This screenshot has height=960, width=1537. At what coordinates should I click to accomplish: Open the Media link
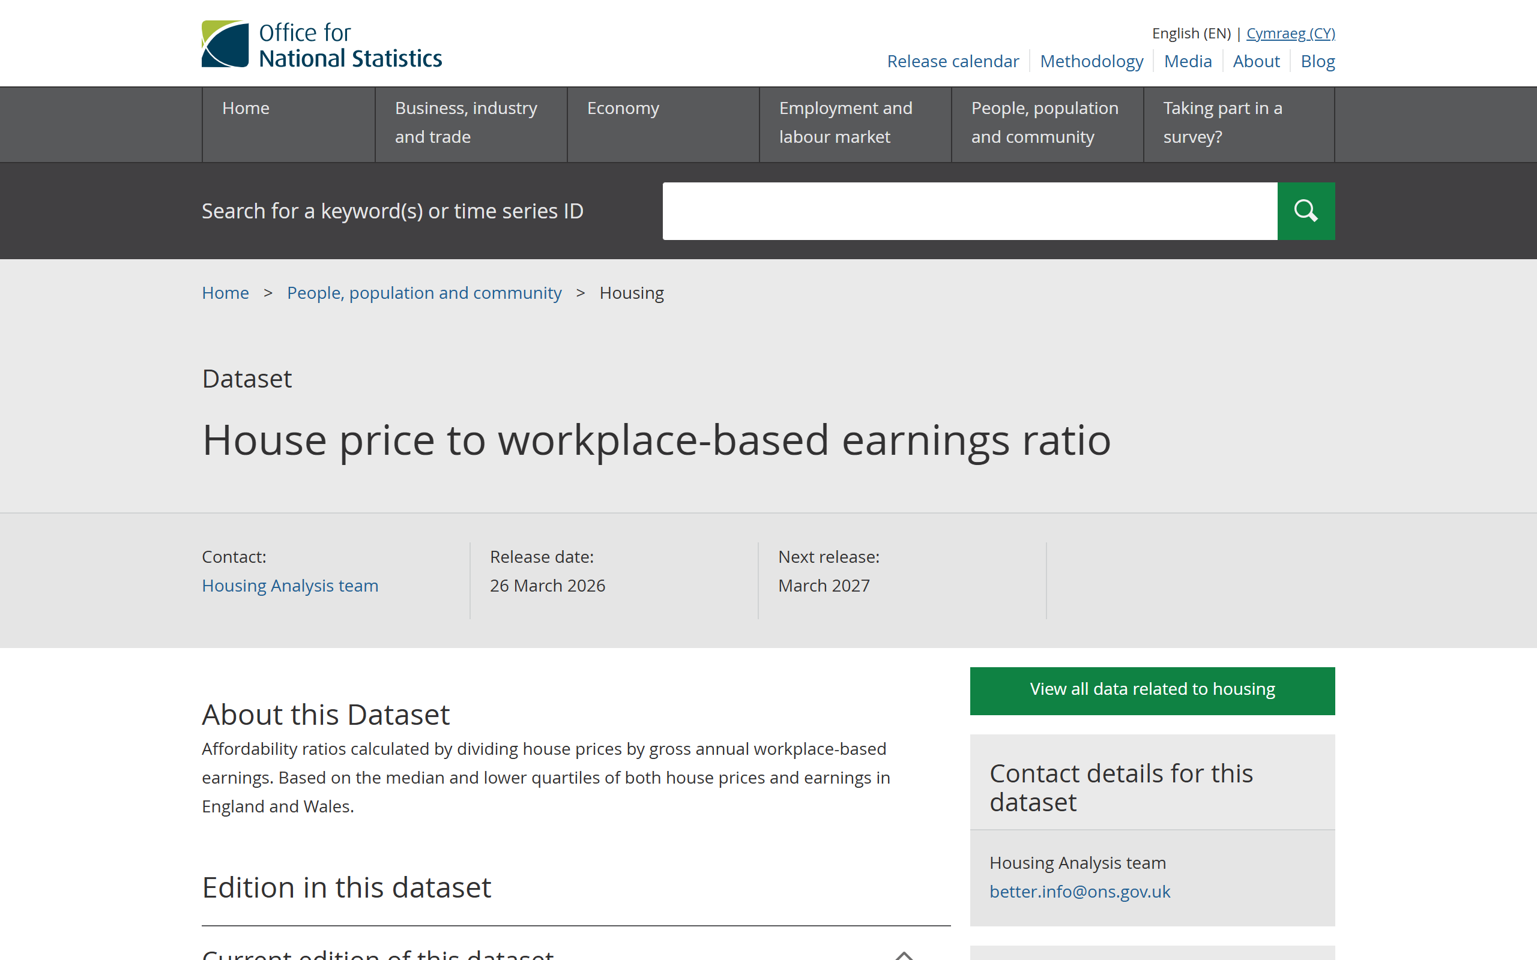(x=1188, y=61)
